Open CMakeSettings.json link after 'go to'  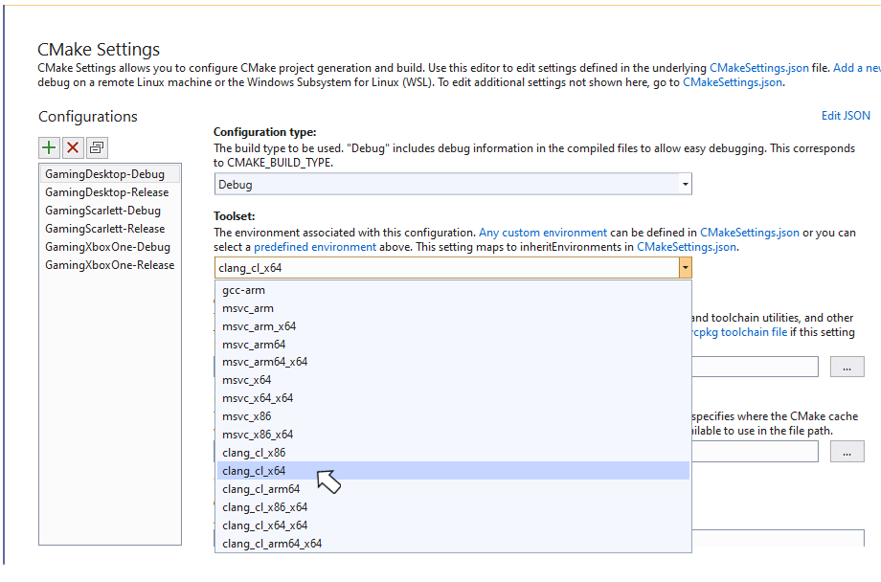click(733, 82)
